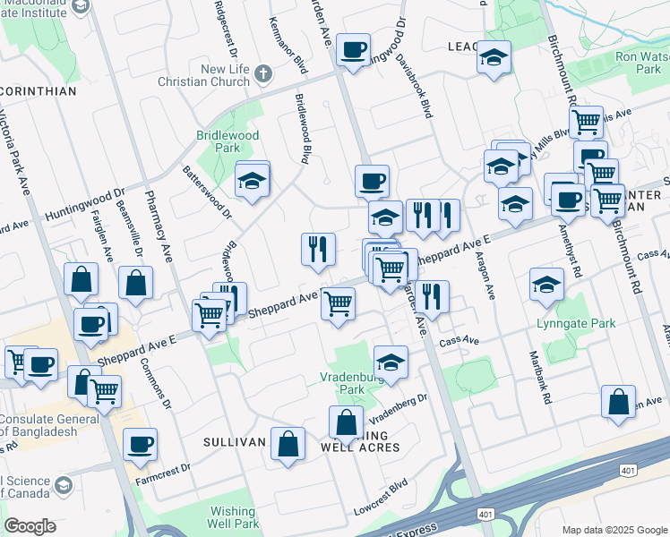
Task: Open the Google logo link
Action: 30,526
